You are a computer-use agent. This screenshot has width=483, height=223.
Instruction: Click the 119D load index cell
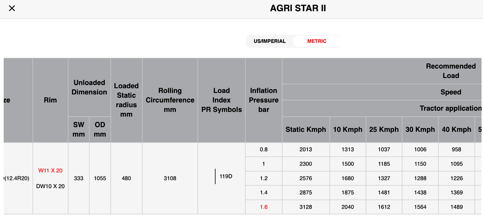click(226, 177)
